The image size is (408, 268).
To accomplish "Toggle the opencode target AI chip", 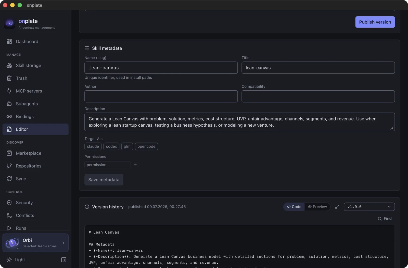I will click(146, 147).
